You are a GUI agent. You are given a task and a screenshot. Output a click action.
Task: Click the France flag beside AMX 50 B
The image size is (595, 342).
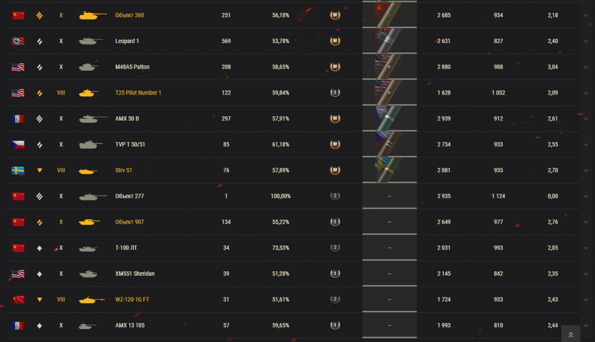tap(18, 119)
